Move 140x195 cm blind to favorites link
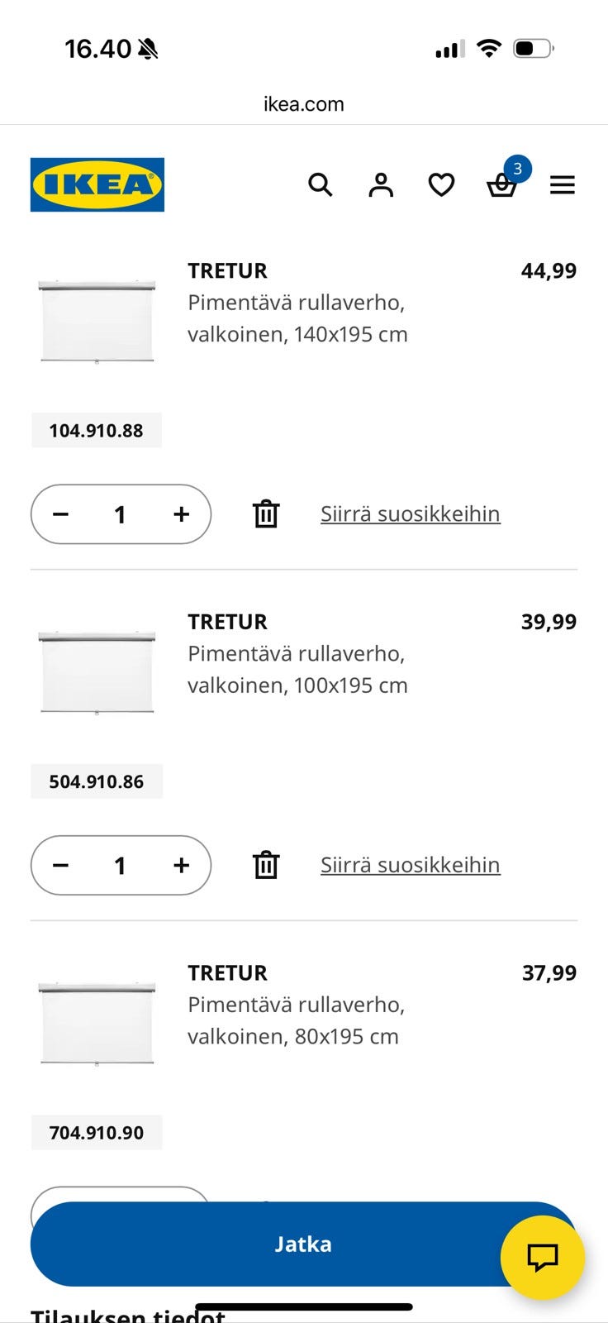The width and height of the screenshot is (608, 1323). (x=410, y=514)
